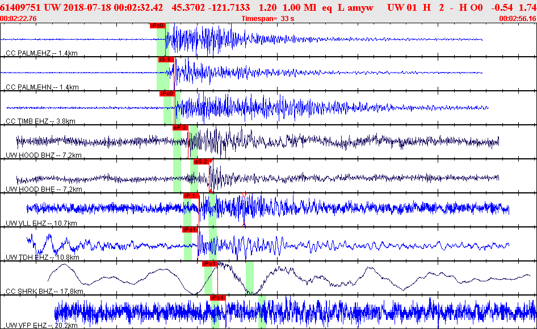Select the iP 1 pick flag on VLL EHZ

click(191, 196)
